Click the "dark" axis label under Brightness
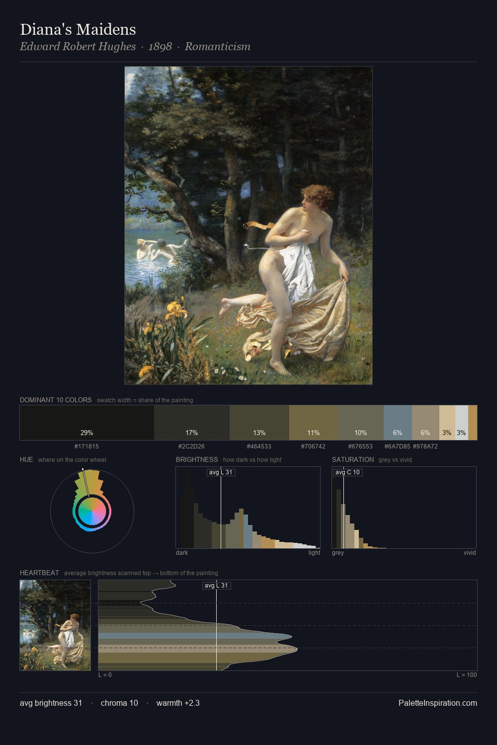 click(182, 553)
